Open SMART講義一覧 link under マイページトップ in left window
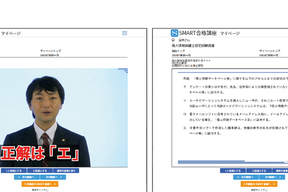Image resolution: width=288 pixels, height=192 pixels. [50, 55]
